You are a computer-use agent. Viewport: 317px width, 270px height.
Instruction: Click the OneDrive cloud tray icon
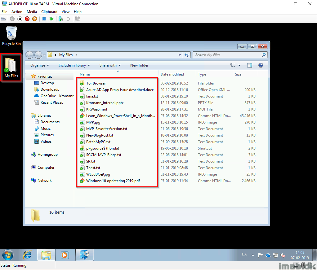point(268,255)
